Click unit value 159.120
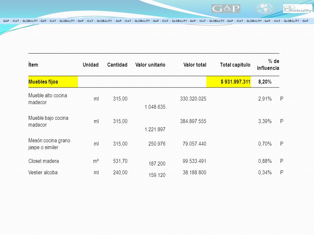314x235 pixels. tap(157, 175)
